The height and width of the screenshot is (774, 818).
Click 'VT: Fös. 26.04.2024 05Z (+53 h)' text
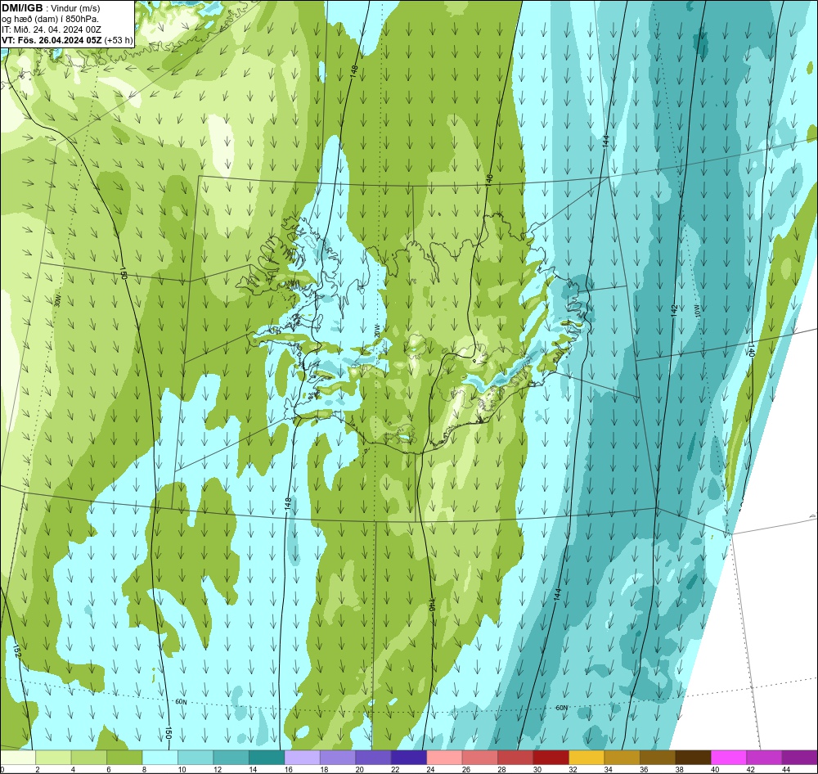pyautogui.click(x=67, y=40)
